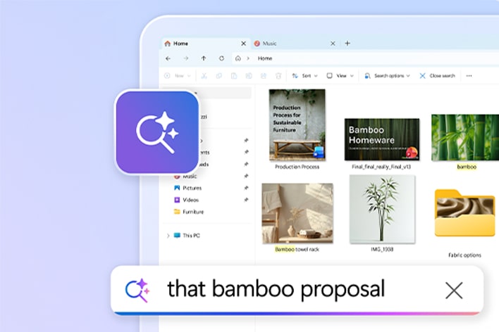Unpin Pictures using its pin icon

point(246,188)
